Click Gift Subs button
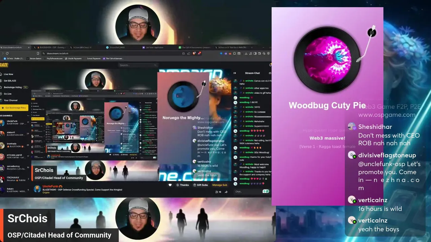 200,185
